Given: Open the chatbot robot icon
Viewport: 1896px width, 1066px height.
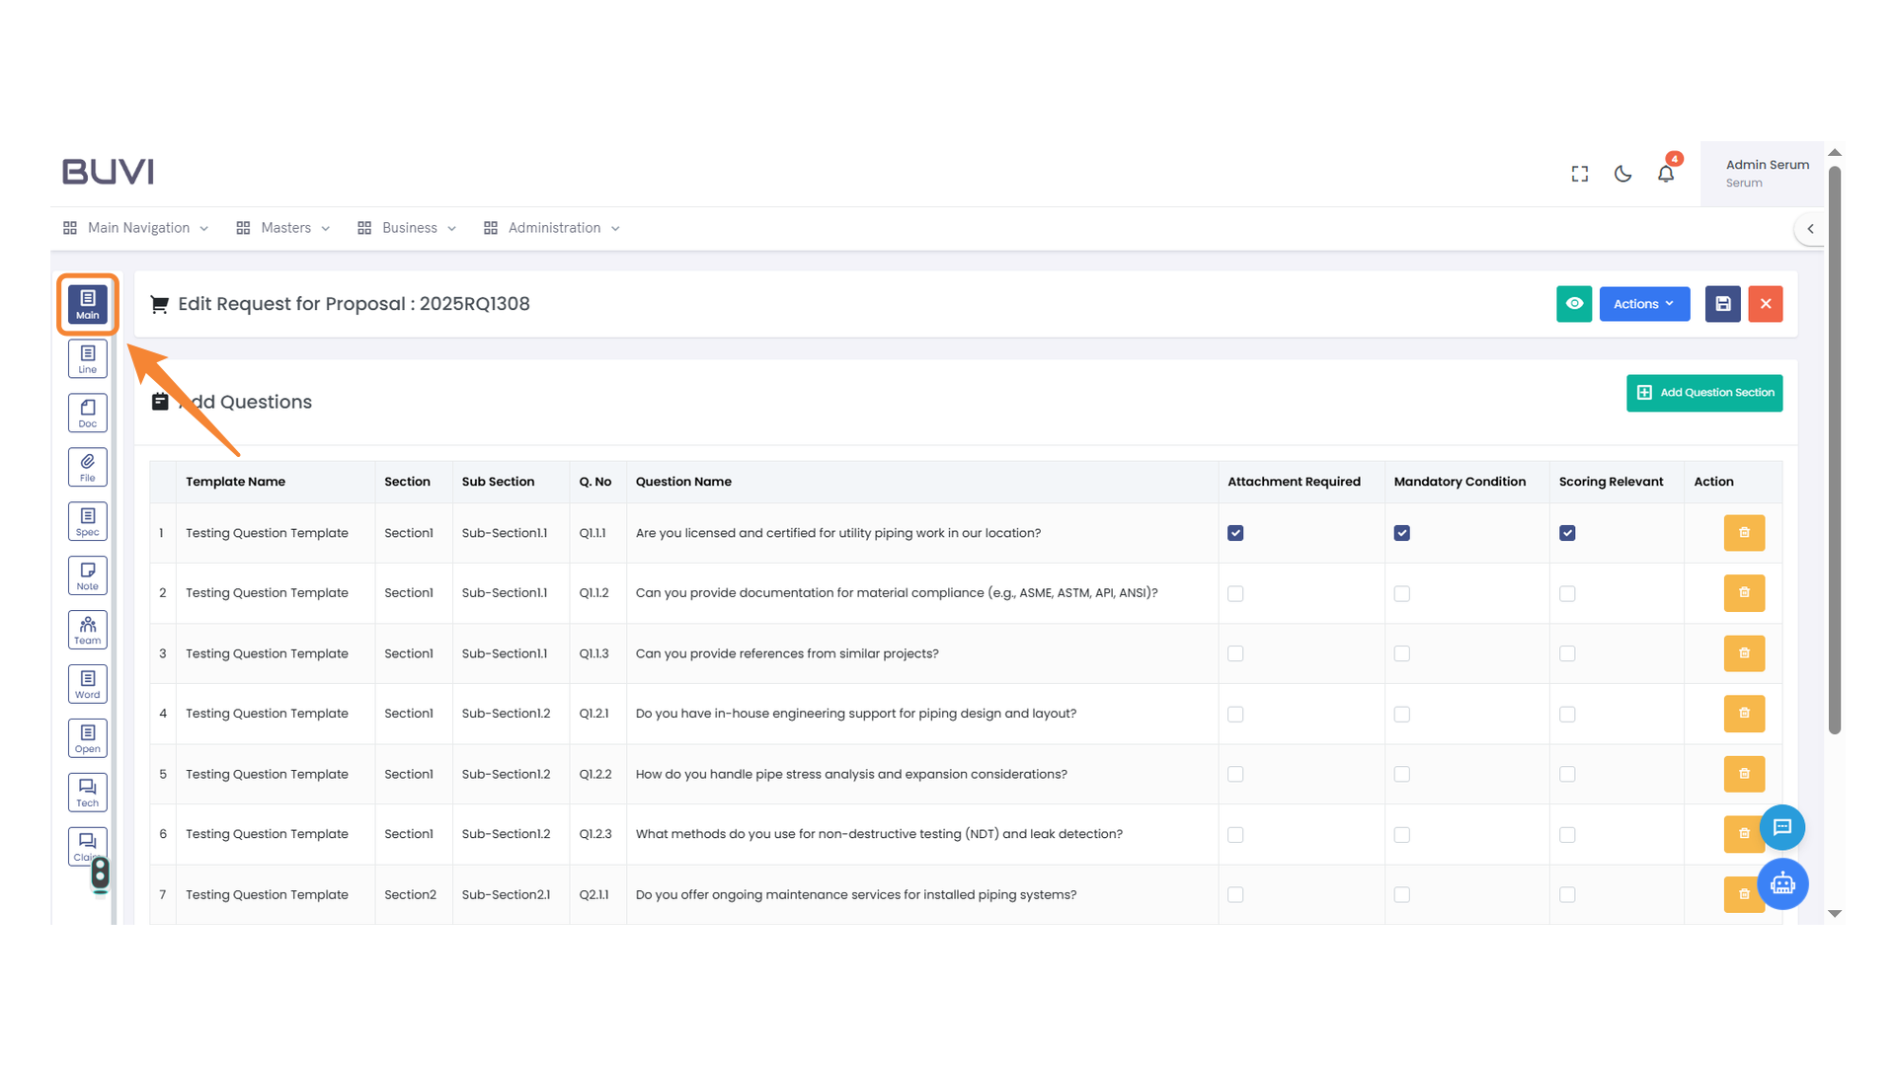Looking at the screenshot, I should tap(1782, 883).
